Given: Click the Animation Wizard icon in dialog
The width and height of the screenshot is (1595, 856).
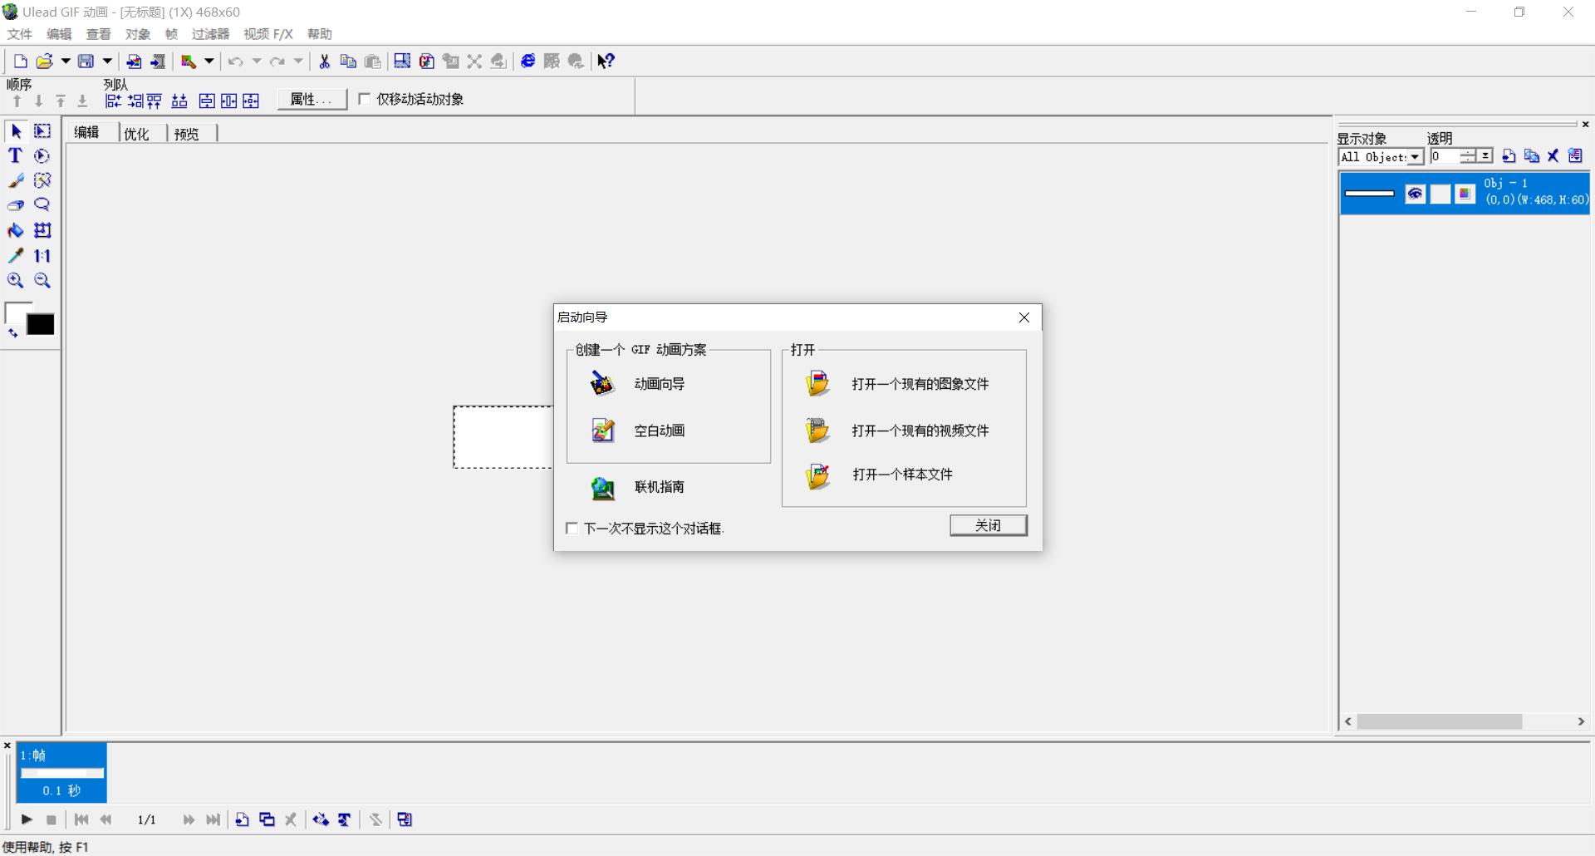Looking at the screenshot, I should click(602, 384).
